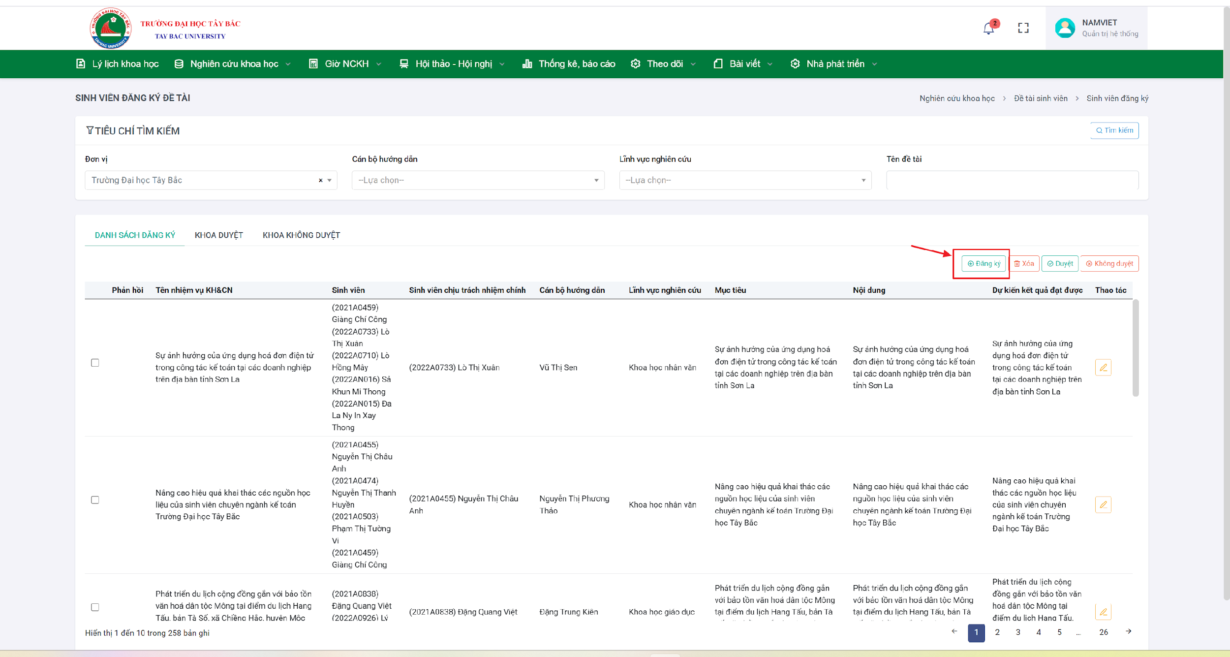The width and height of the screenshot is (1230, 657).
Task: Clear the selected Đơn vị value
Action: (320, 181)
